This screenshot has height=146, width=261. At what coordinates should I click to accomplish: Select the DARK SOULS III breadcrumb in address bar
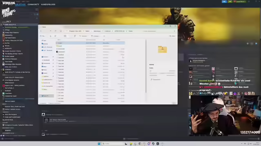(x=119, y=31)
